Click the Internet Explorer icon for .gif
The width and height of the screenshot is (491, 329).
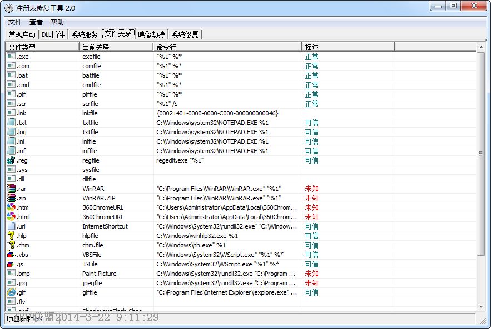coord(11,292)
